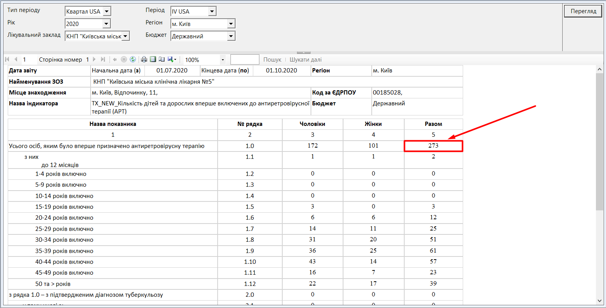Stop report rendering
606x308 pixels.
pos(124,59)
